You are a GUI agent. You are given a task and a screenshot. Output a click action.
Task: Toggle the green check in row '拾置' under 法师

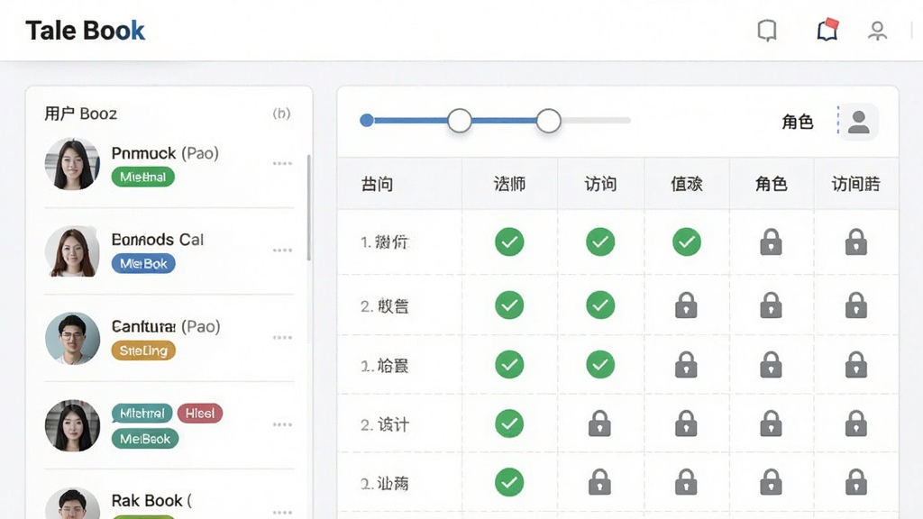coord(509,365)
